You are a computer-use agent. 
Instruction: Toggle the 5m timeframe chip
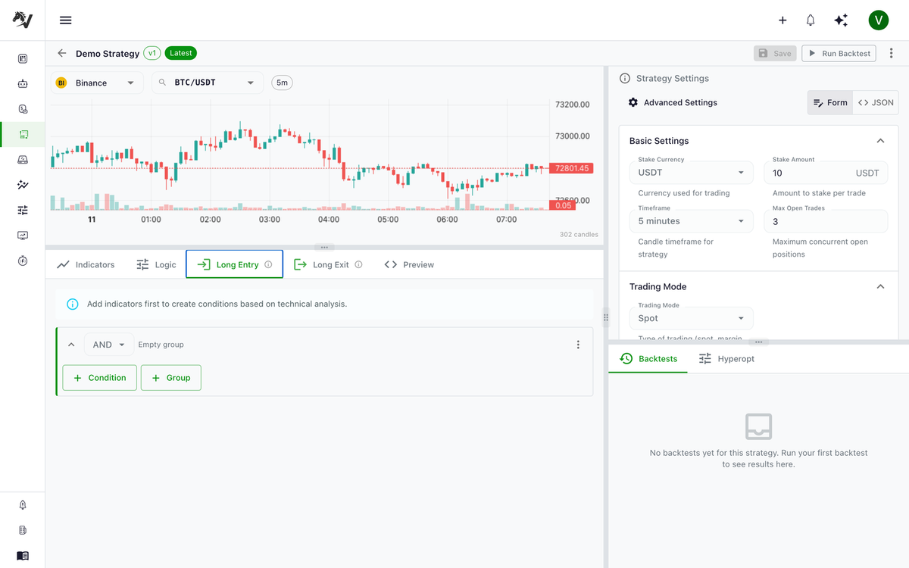(x=282, y=83)
